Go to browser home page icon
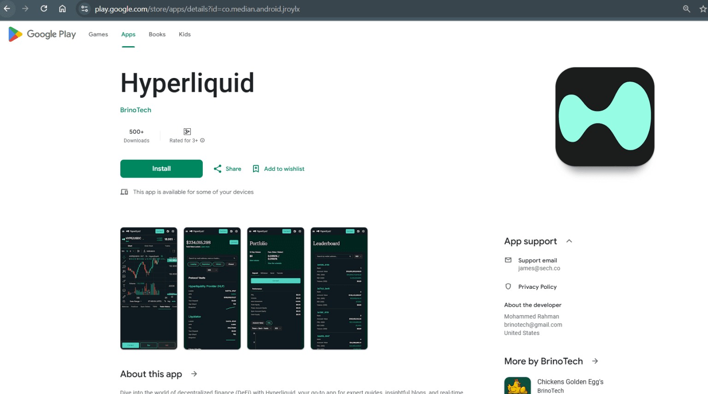This screenshot has height=394, width=708. (x=62, y=9)
